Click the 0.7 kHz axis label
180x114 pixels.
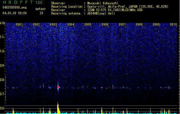point(3,94)
